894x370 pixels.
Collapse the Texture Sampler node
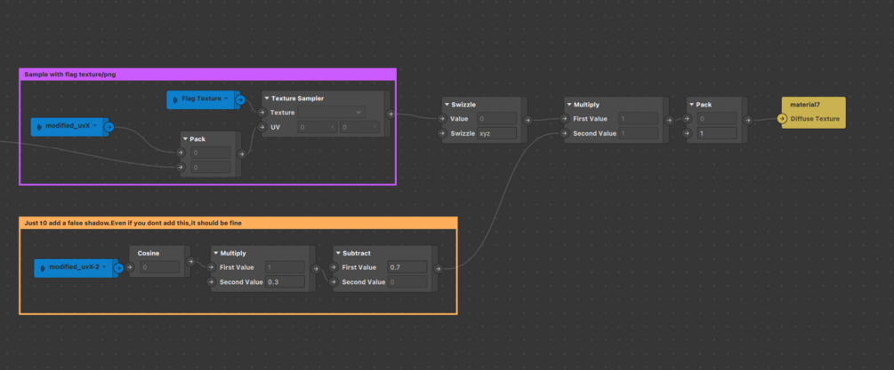click(266, 98)
